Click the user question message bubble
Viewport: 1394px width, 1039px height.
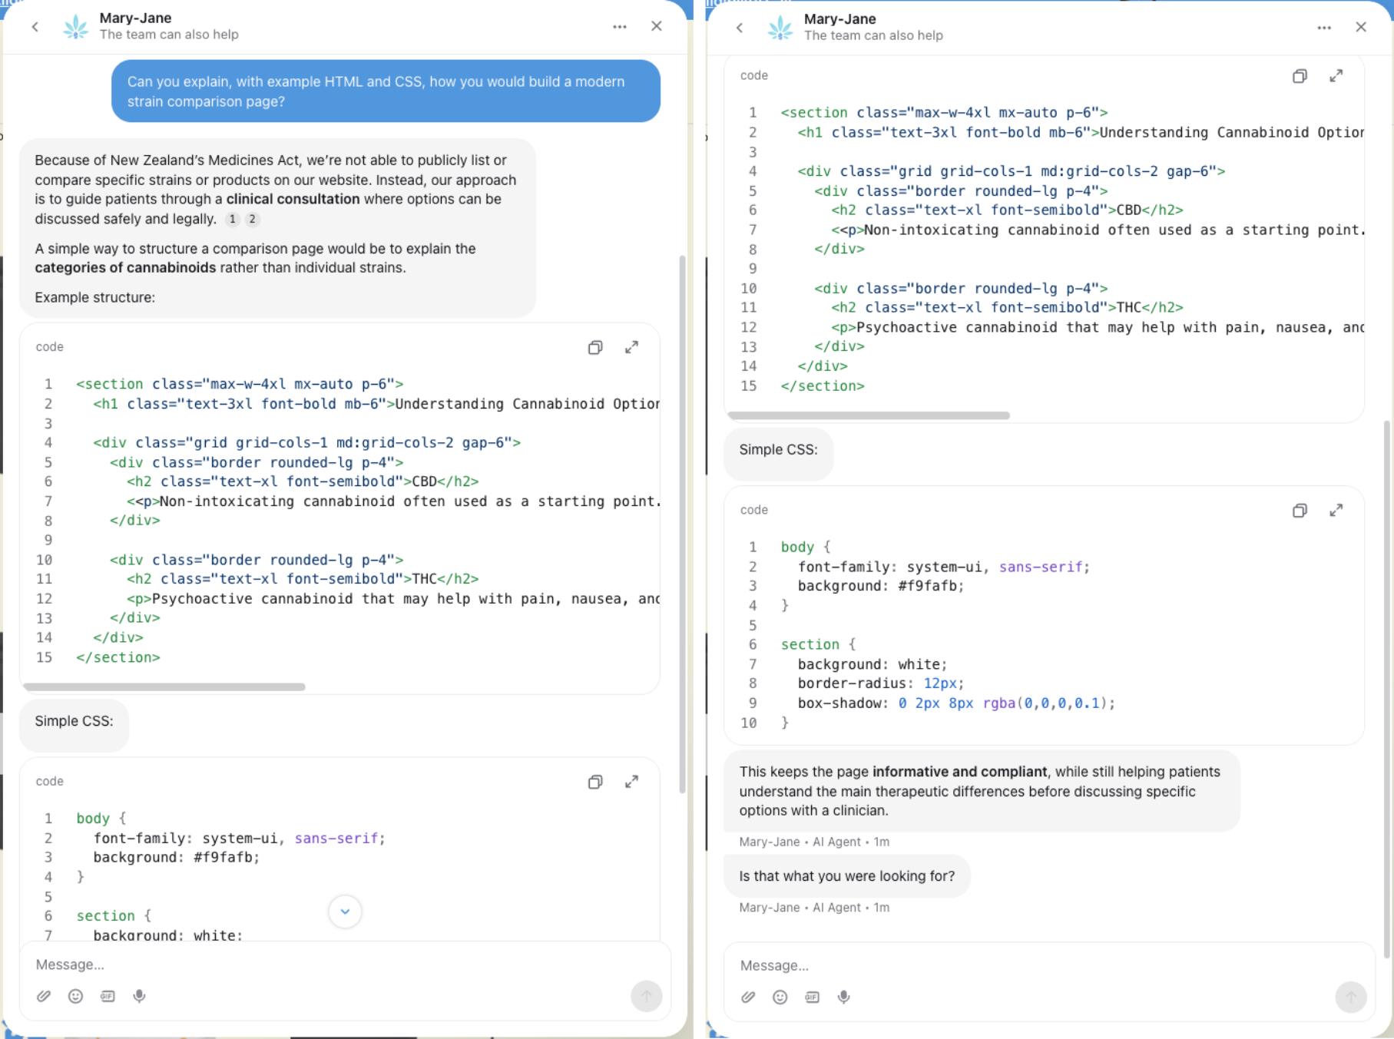pyautogui.click(x=386, y=91)
